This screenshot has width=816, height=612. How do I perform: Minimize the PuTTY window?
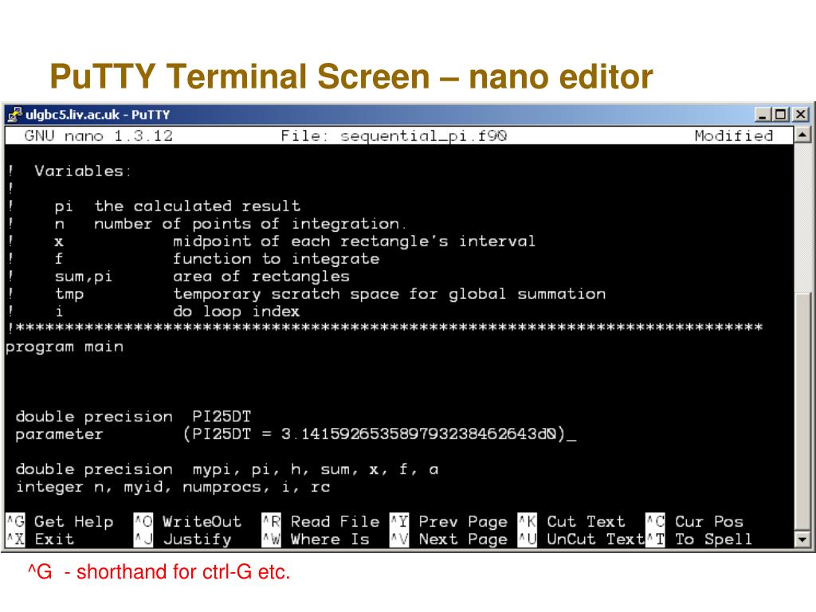point(763,115)
